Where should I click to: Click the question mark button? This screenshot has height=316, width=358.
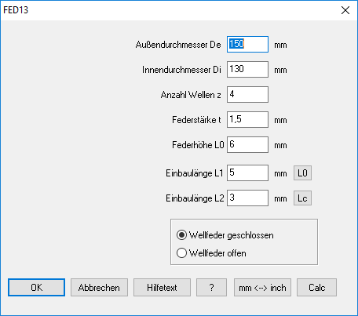pos(211,288)
